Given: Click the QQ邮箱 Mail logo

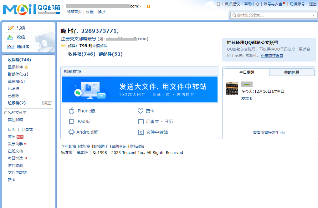Looking at the screenshot, I should point(32,9).
